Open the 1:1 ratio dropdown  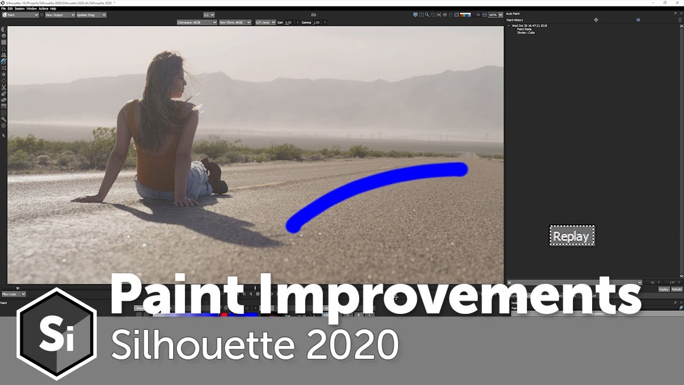point(209,15)
